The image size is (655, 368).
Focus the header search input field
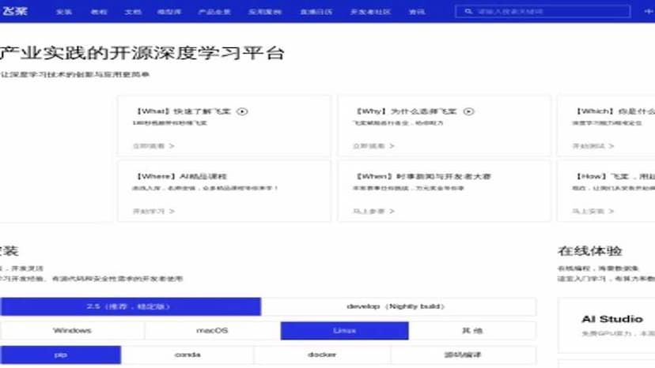click(x=543, y=11)
